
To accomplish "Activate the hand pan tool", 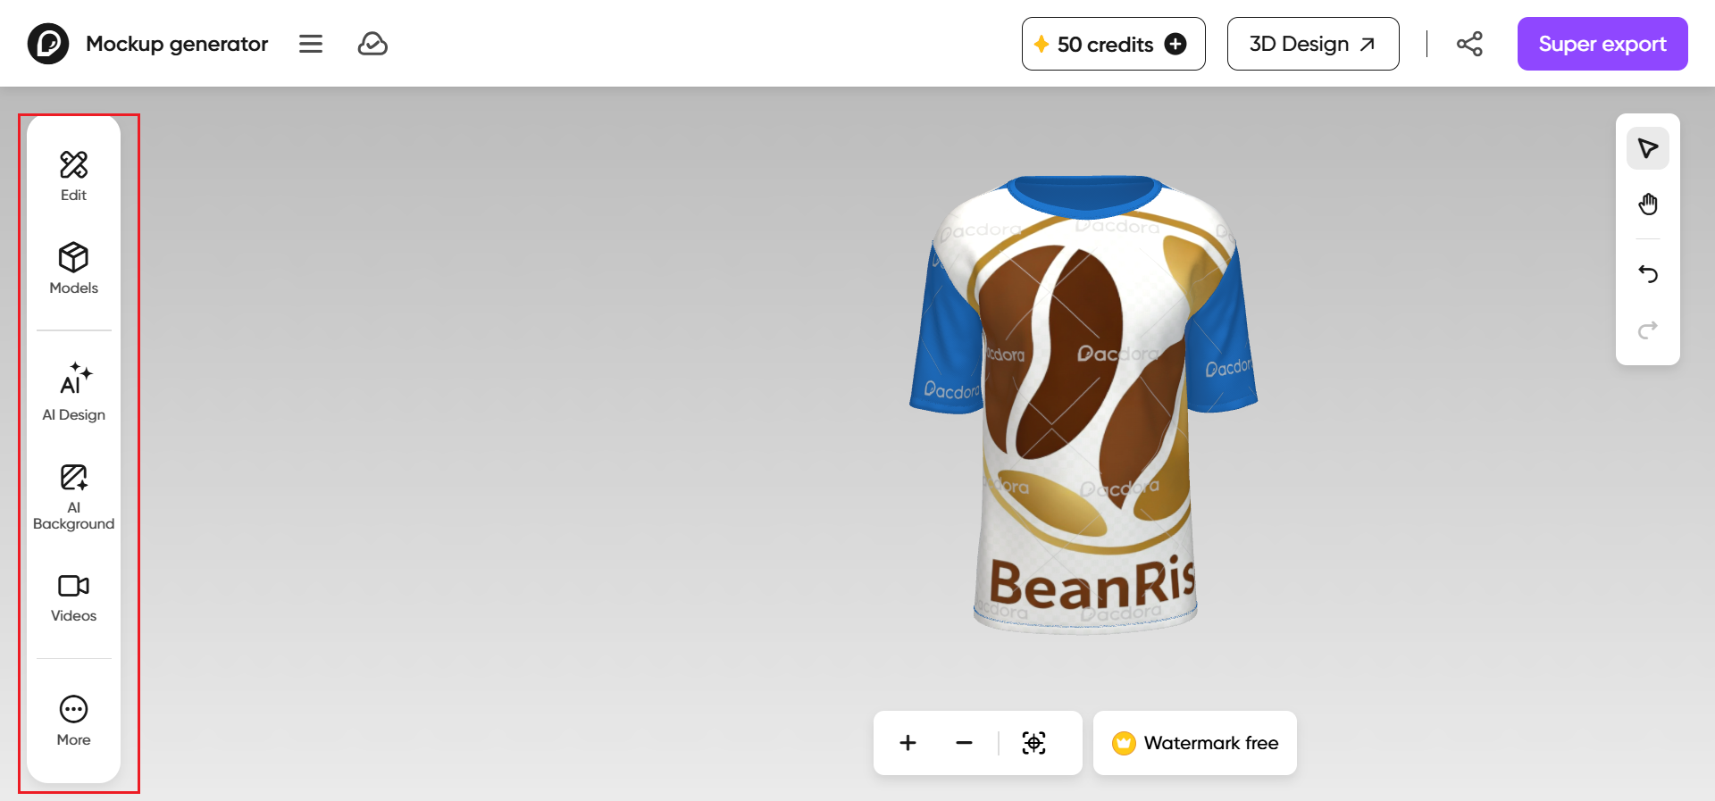I will point(1647,204).
